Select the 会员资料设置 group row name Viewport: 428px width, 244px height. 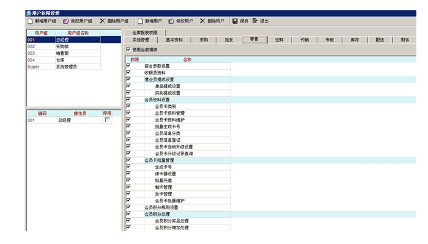[157, 100]
